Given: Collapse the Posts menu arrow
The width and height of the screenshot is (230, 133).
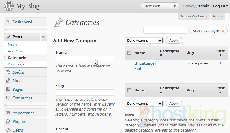Looking at the screenshot, I should coord(43,37).
